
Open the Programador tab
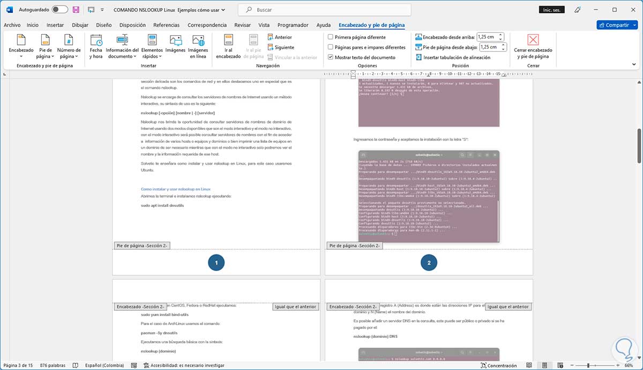pos(293,25)
